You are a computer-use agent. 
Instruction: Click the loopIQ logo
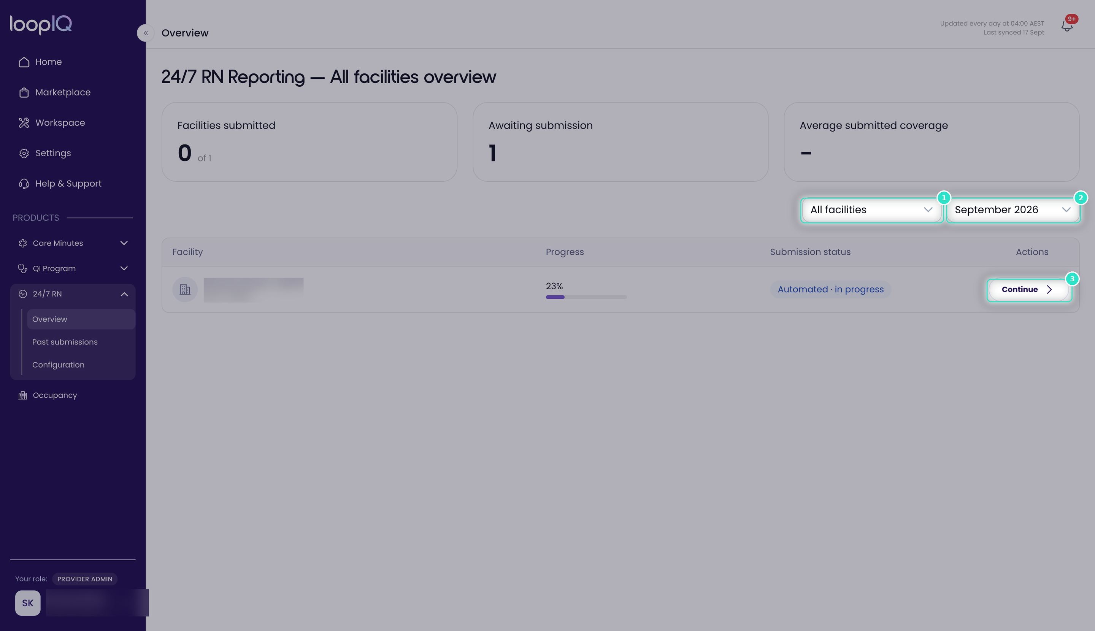[41, 24]
